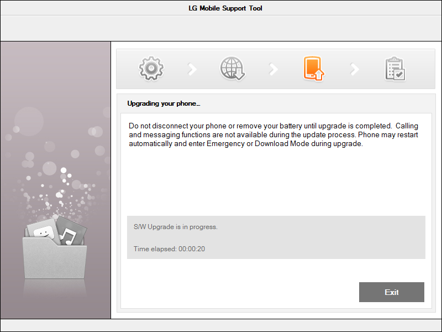Image resolution: width=442 pixels, height=332 pixels.
Task: Select the orange phone upgrade step icon
Action: (313, 69)
